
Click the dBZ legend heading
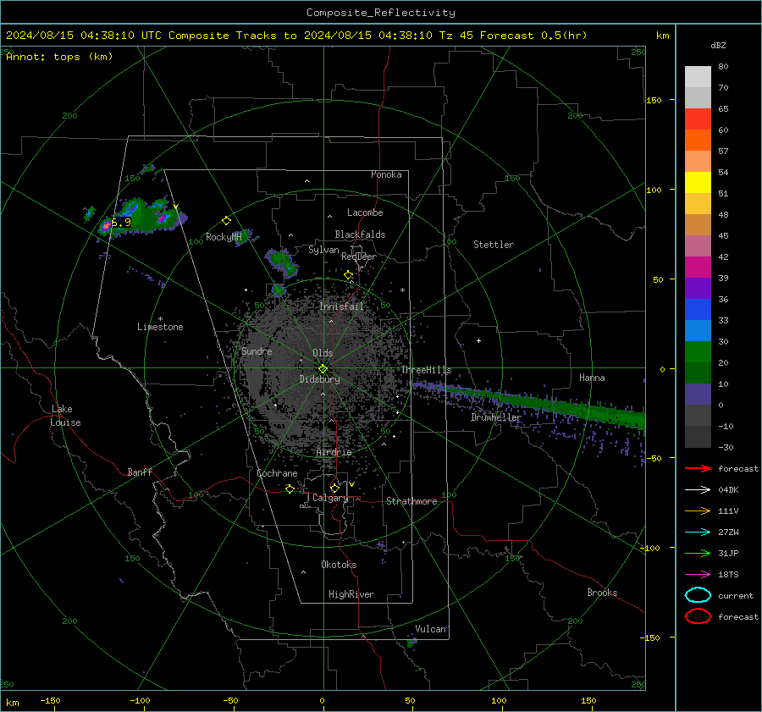point(718,46)
